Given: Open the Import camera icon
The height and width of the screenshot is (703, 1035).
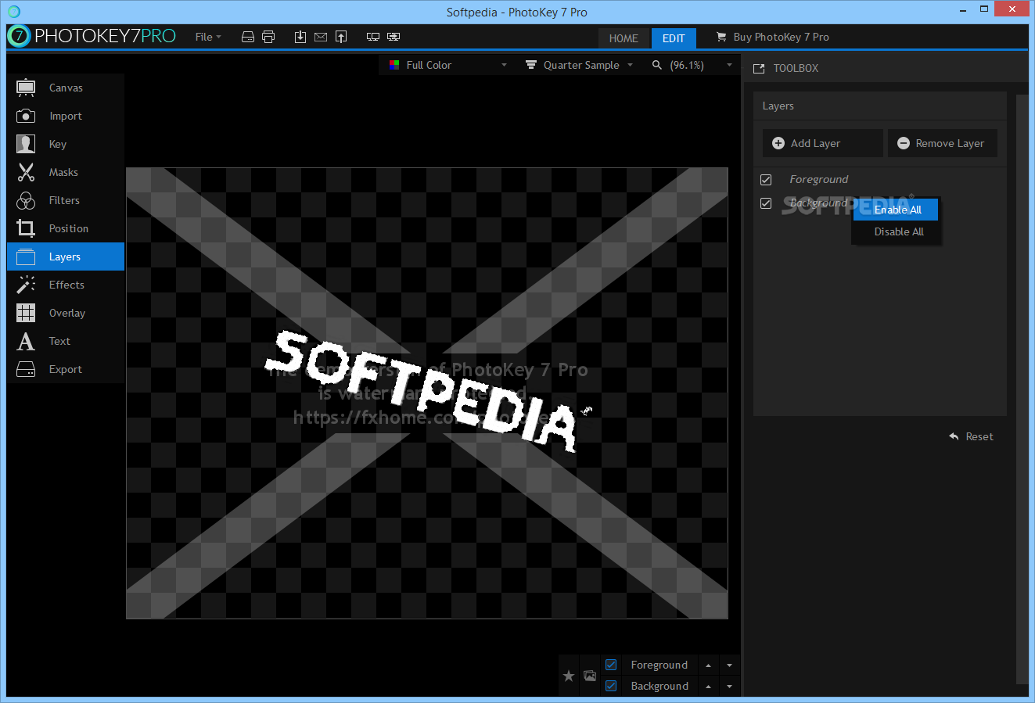Looking at the screenshot, I should point(26,116).
